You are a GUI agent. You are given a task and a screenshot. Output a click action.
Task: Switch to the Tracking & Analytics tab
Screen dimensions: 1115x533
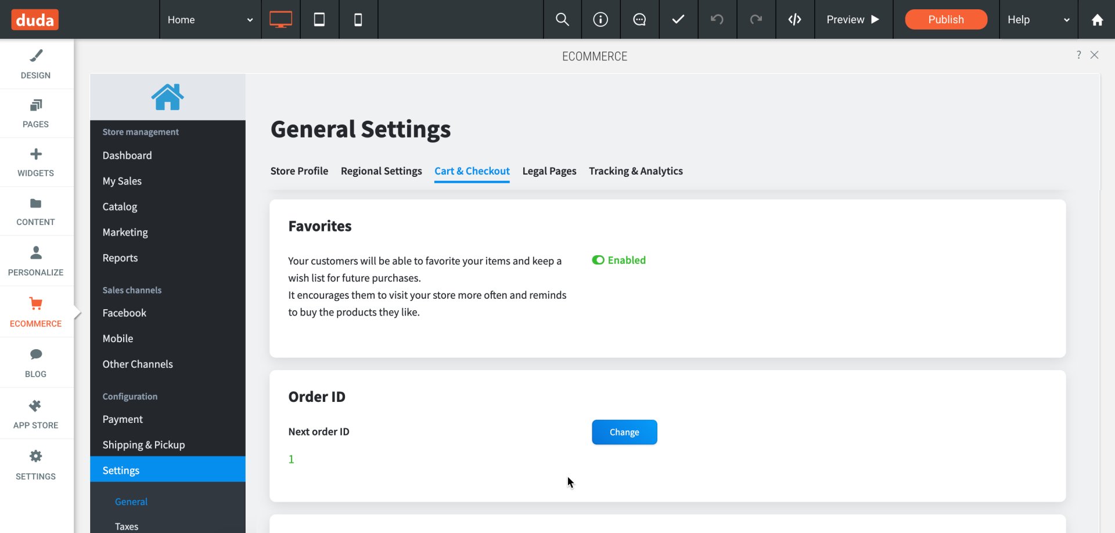(x=636, y=171)
